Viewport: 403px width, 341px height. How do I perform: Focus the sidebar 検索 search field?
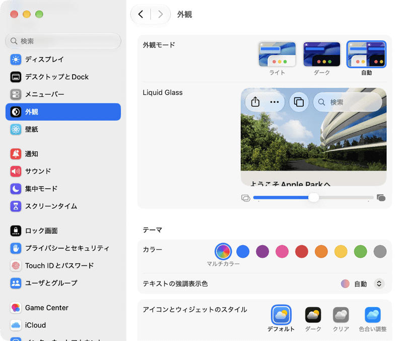pos(63,41)
